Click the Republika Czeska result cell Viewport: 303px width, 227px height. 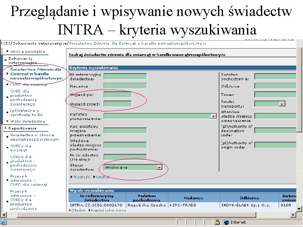pyautogui.click(x=147, y=205)
